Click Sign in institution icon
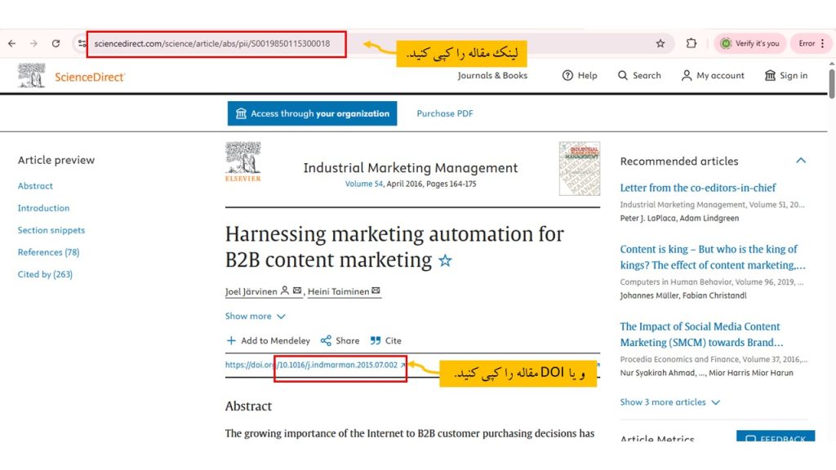The height and width of the screenshot is (470, 836). click(x=770, y=76)
